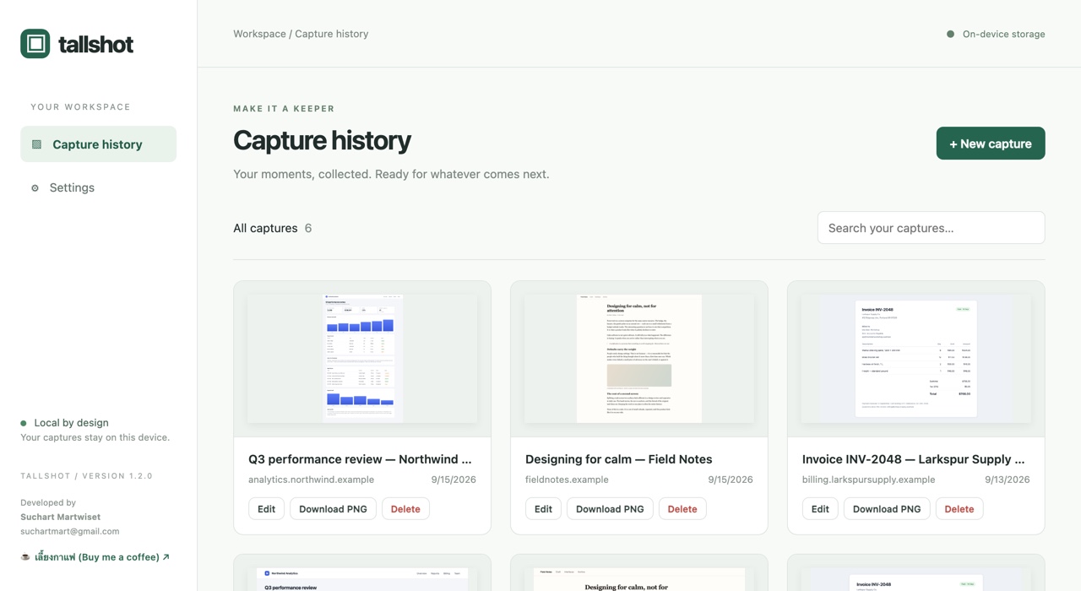1081x591 pixels.
Task: Click the tallshot wordmark text
Action: [95, 45]
